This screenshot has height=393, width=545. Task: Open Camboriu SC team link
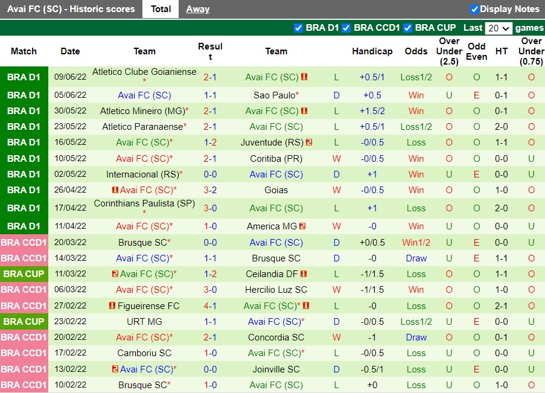[x=144, y=353]
